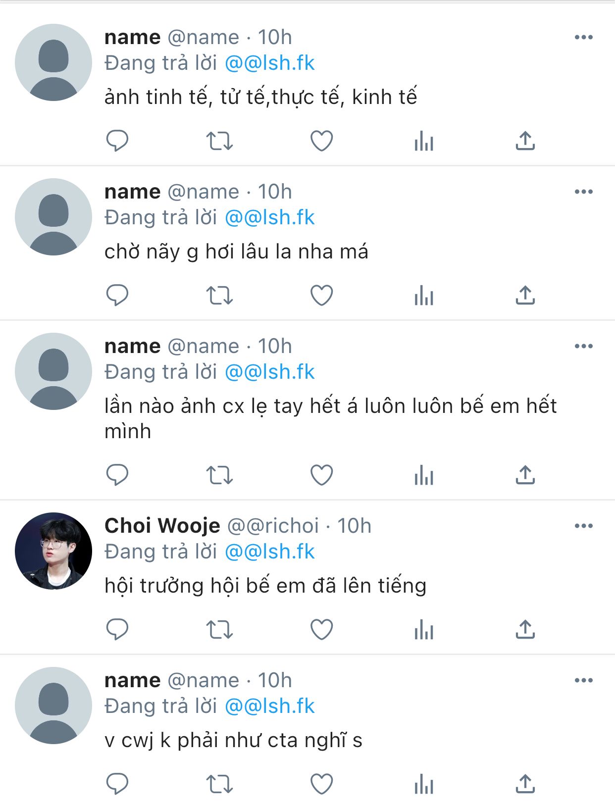Reply to Choi Wooje's tweet

coord(117,629)
